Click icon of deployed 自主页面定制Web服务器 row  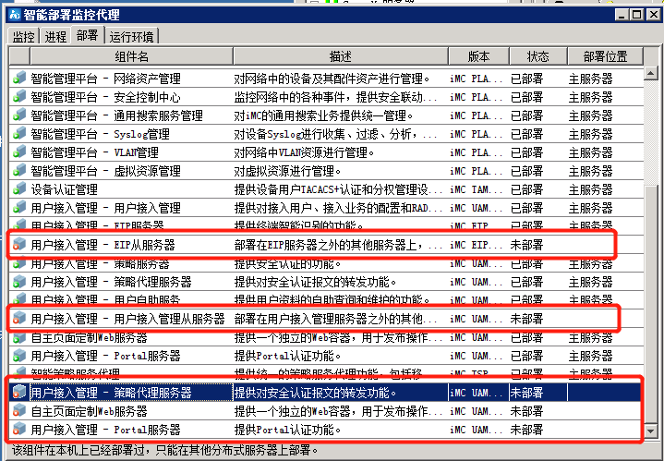click(x=19, y=338)
